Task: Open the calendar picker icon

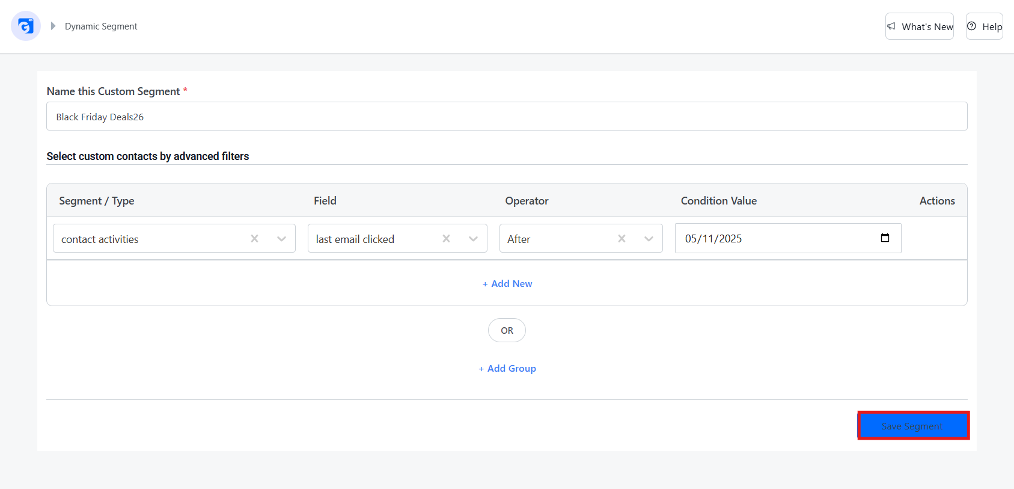Action: (x=885, y=238)
